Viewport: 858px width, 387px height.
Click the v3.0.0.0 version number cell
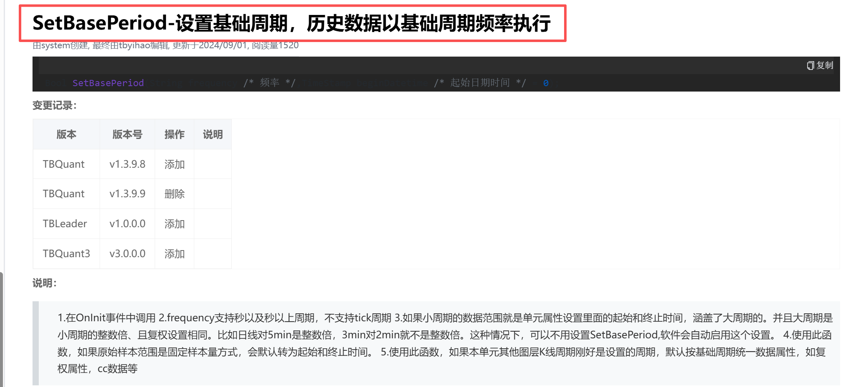(127, 254)
